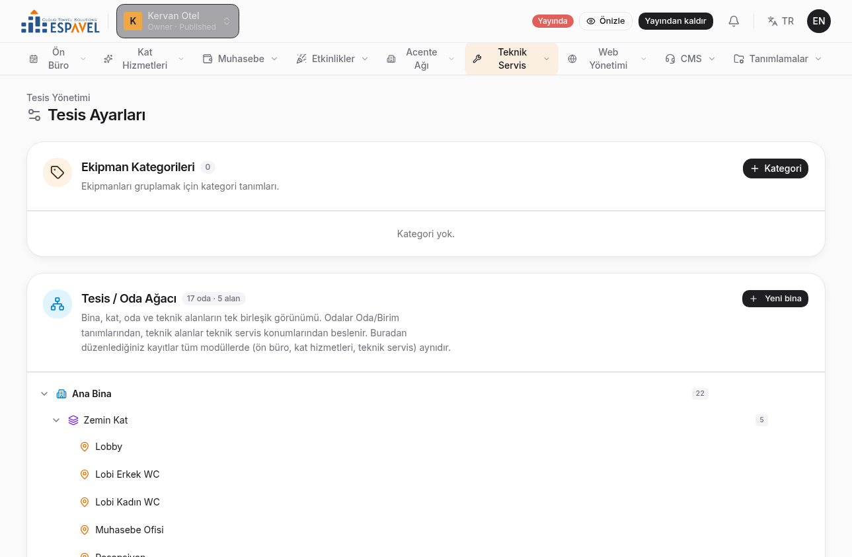Click the Tesis Ayarları sliders icon
This screenshot has height=557, width=852.
(34, 115)
